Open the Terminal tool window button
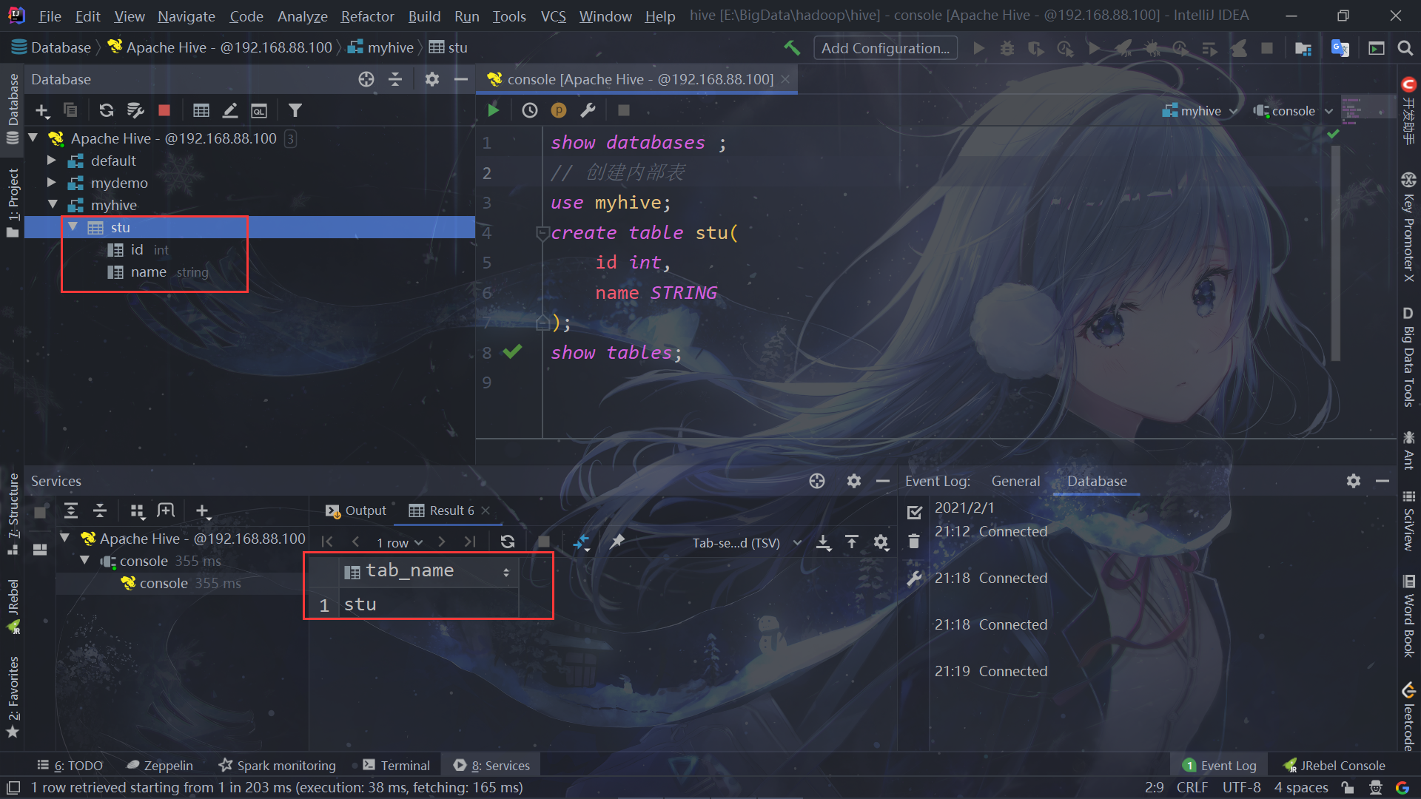Image resolution: width=1421 pixels, height=799 pixels. [x=397, y=765]
